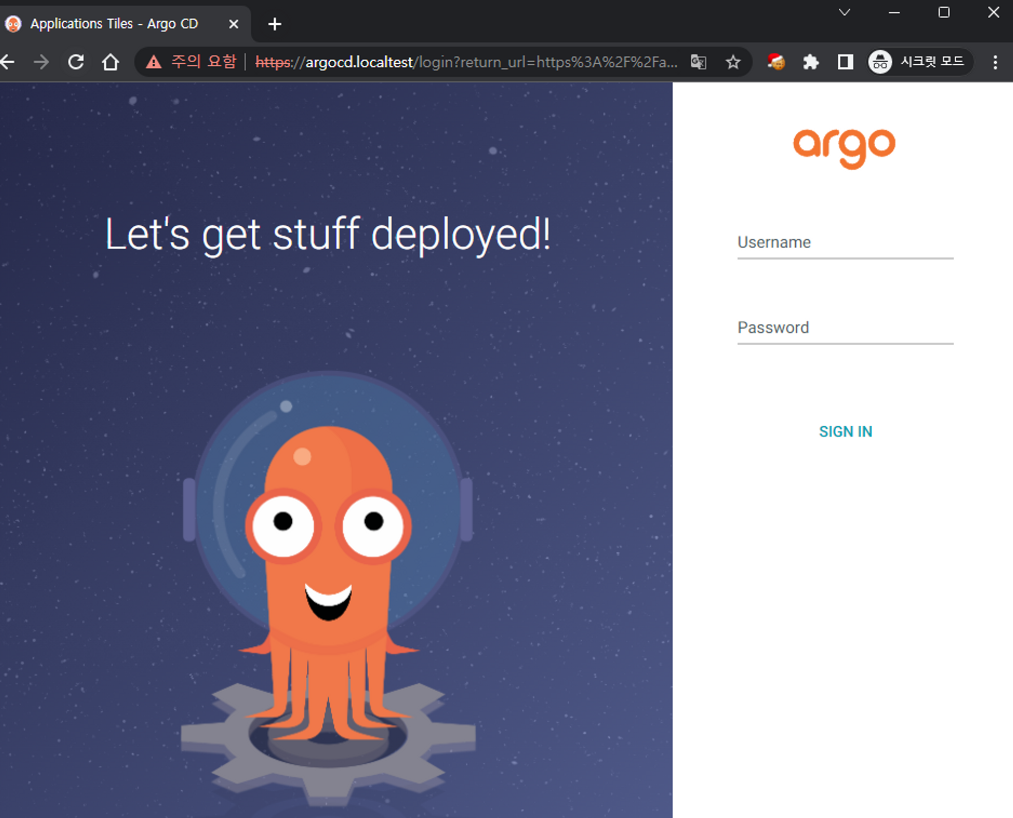This screenshot has width=1013, height=818.
Task: Open the Chrome three-dot menu
Action: tap(995, 62)
